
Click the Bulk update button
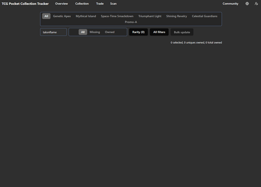182,32
